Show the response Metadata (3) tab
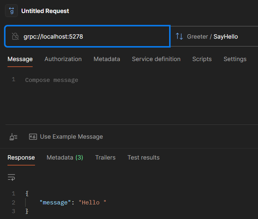Viewport: 258px width, 219px height. [65, 158]
